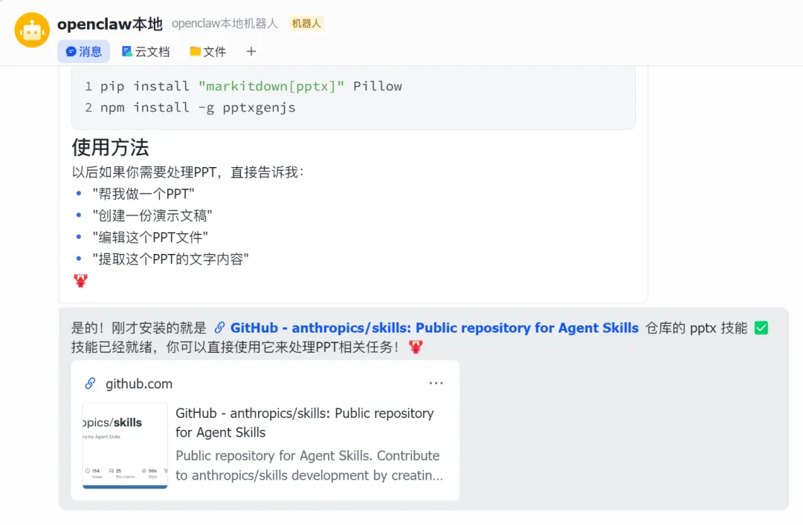Open the more options menu on link card
Viewport: 803px width, 525px height.
click(x=436, y=383)
